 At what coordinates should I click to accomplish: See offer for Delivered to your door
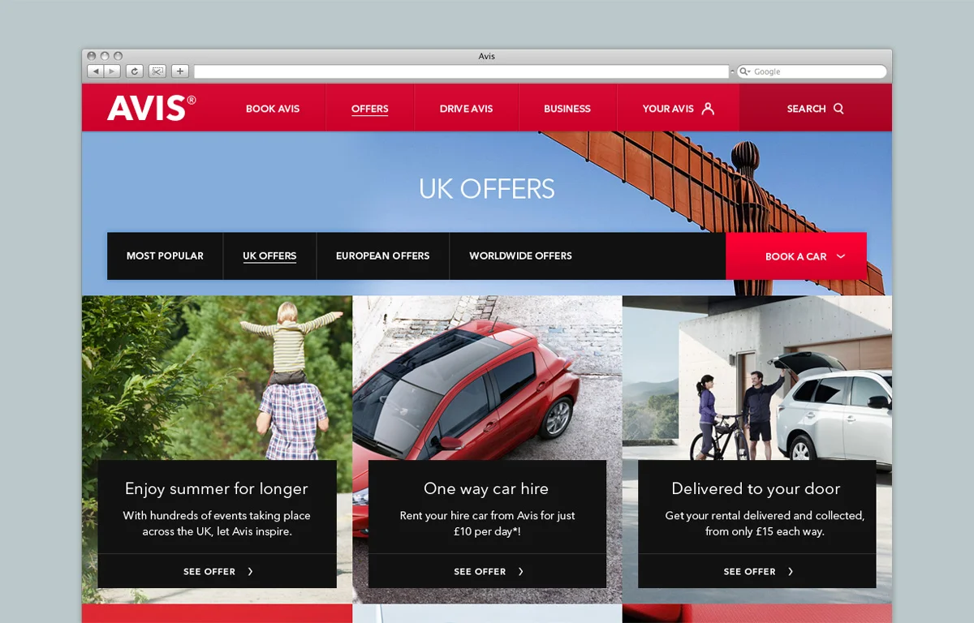(x=757, y=571)
